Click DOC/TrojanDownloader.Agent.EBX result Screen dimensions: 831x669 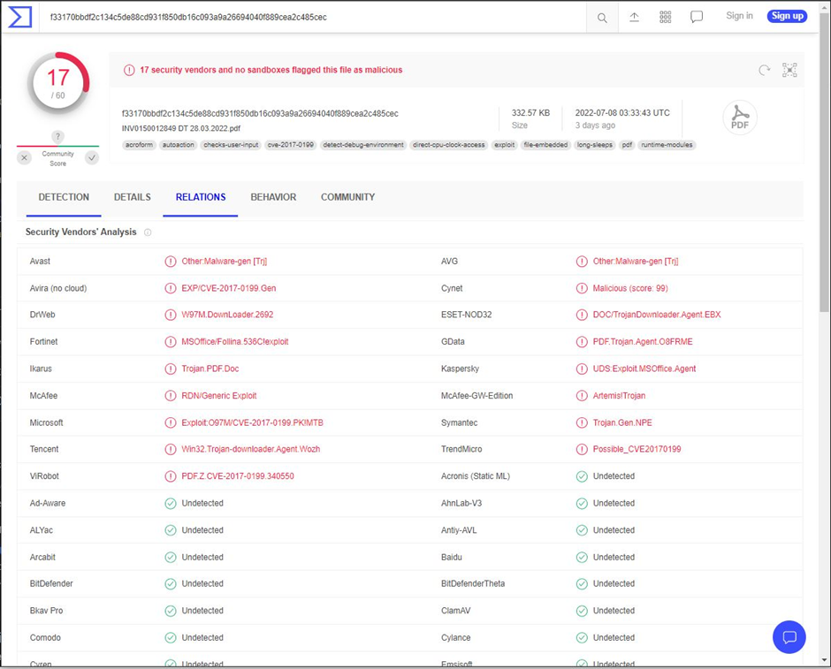coord(657,315)
